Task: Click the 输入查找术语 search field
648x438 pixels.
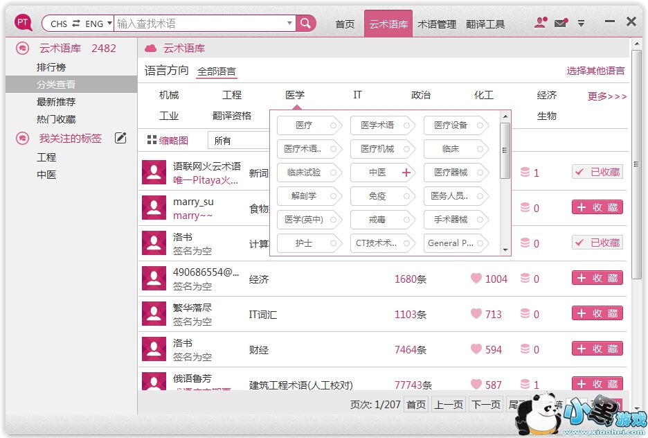Action: coord(201,24)
